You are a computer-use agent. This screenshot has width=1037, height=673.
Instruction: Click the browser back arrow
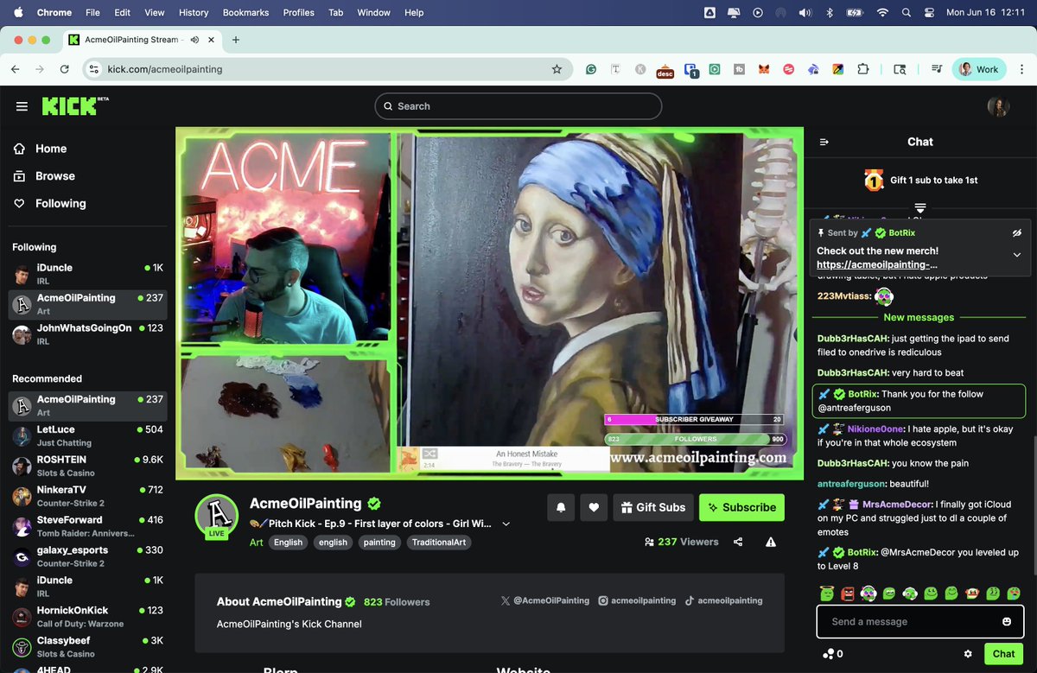[15, 69]
